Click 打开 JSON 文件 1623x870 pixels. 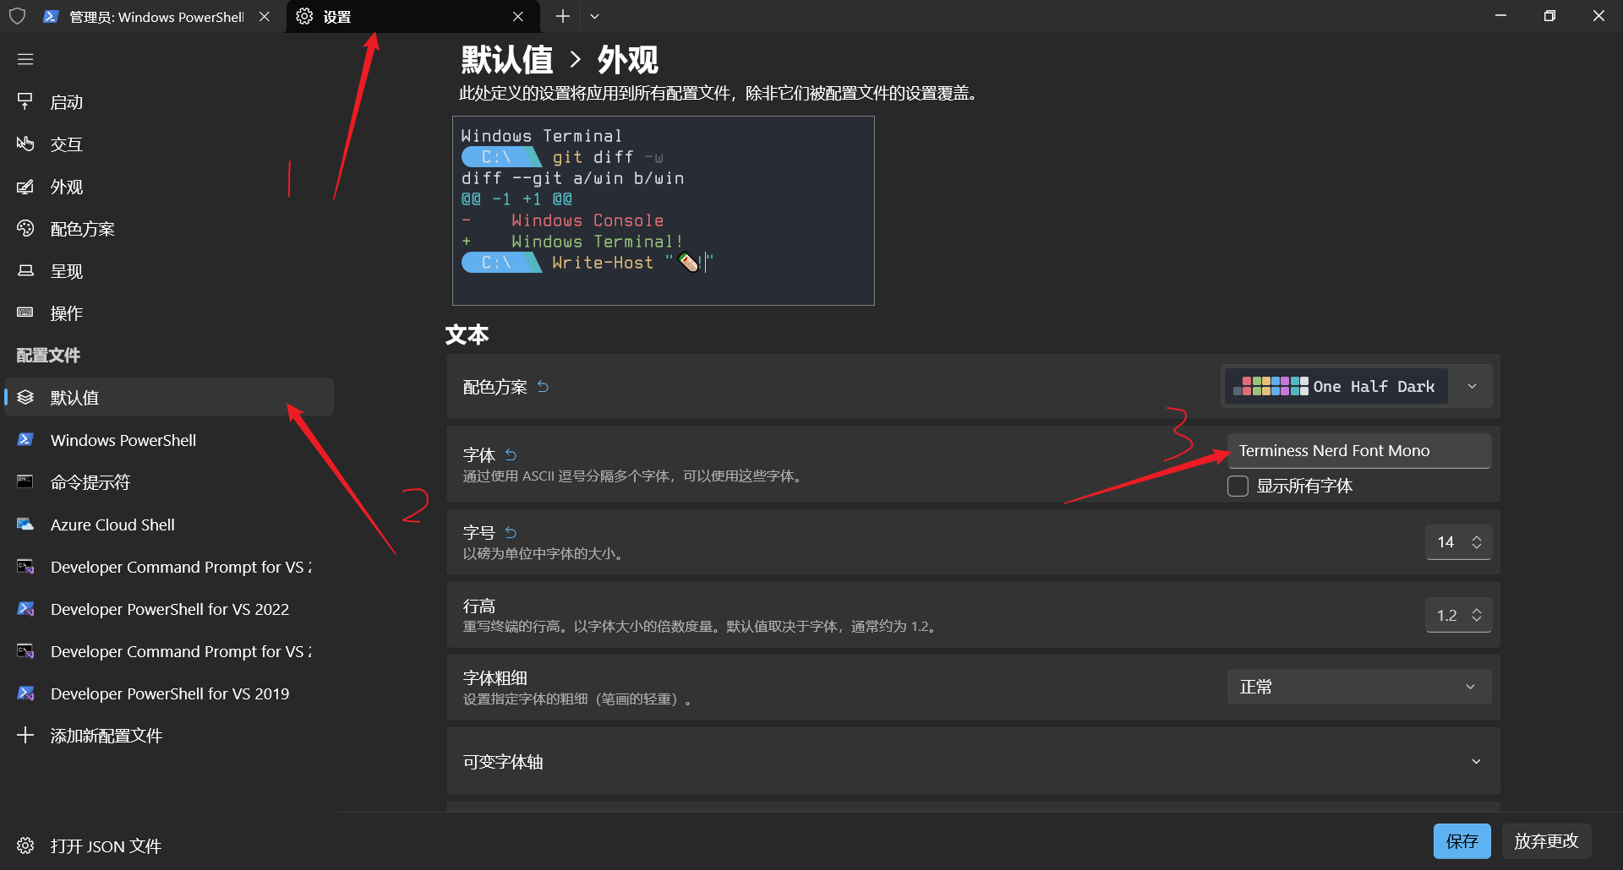(169, 846)
